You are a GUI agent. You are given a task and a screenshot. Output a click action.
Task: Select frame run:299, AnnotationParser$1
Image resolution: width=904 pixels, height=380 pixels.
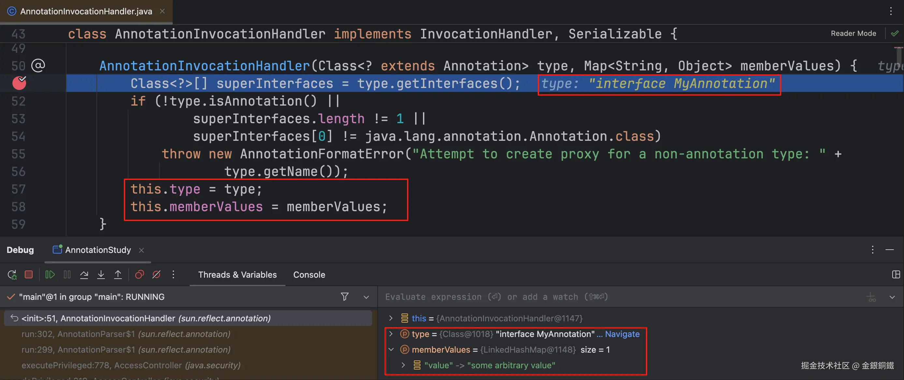[188, 350]
